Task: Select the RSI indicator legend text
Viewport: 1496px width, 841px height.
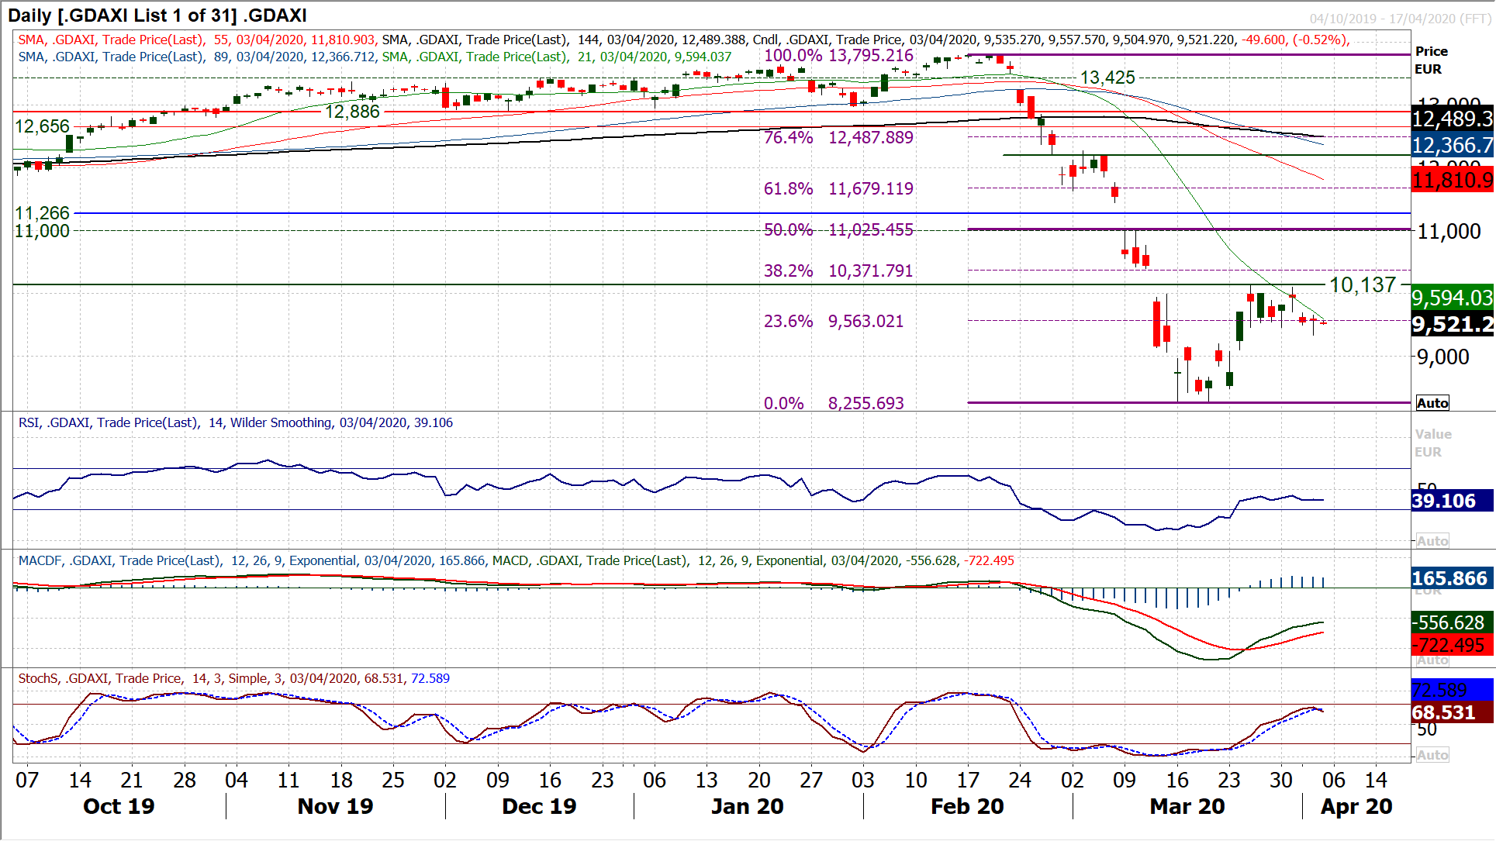Action: tap(236, 423)
